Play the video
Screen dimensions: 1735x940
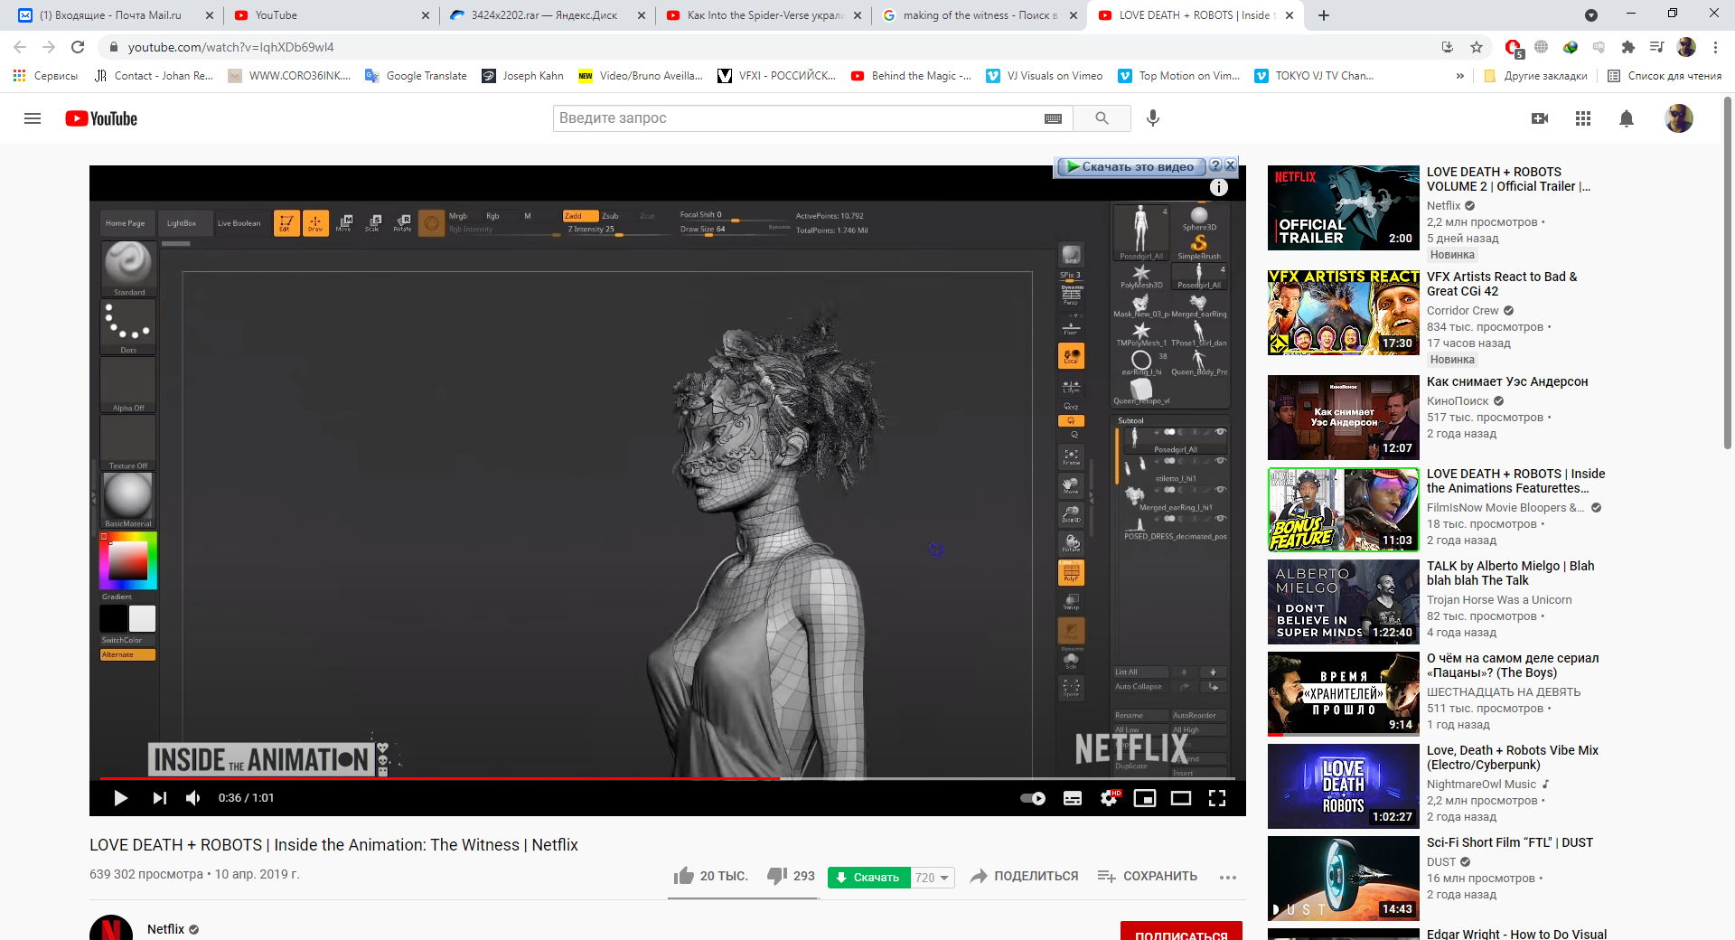120,798
